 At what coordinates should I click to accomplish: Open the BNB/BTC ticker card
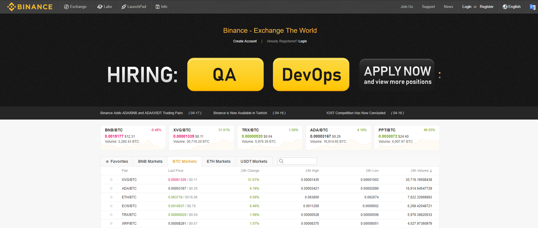tap(133, 138)
